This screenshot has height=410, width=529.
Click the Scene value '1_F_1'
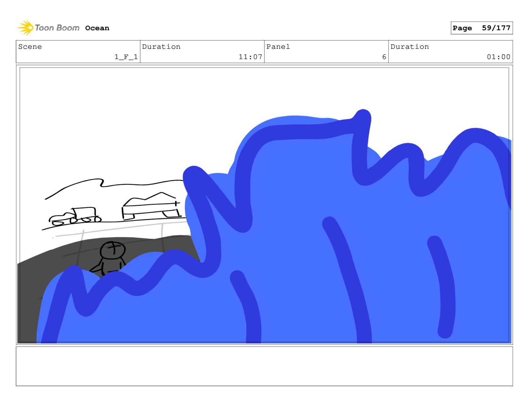point(126,57)
